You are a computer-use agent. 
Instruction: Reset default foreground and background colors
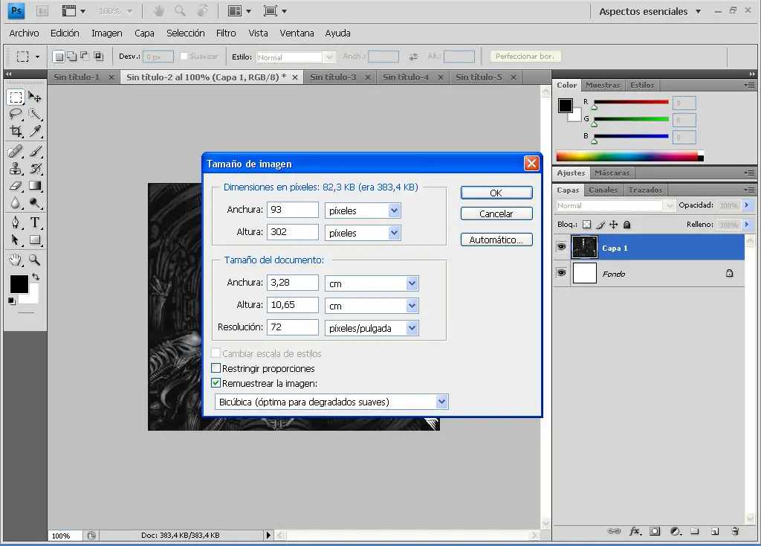click(x=12, y=301)
